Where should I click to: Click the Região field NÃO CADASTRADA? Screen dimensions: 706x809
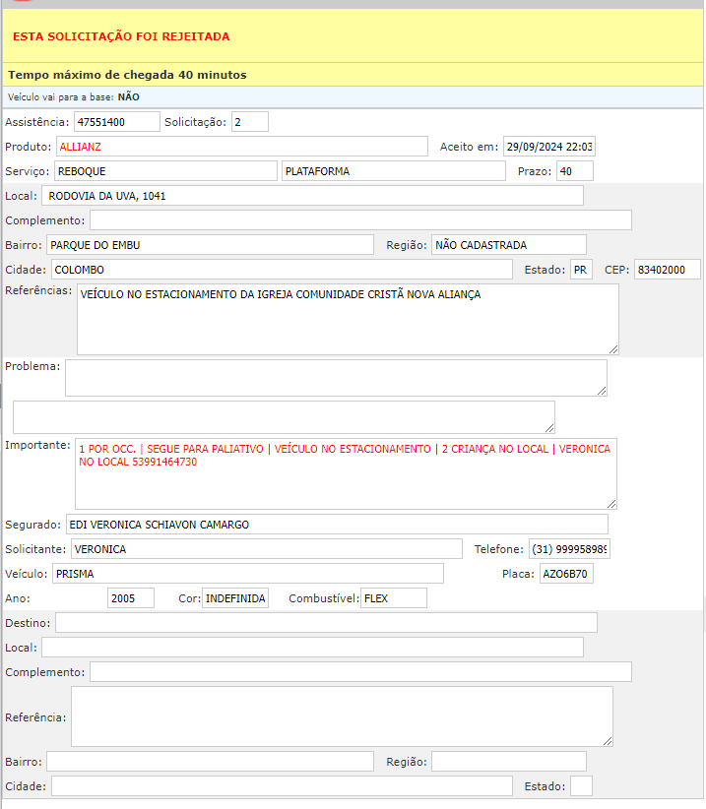point(508,245)
